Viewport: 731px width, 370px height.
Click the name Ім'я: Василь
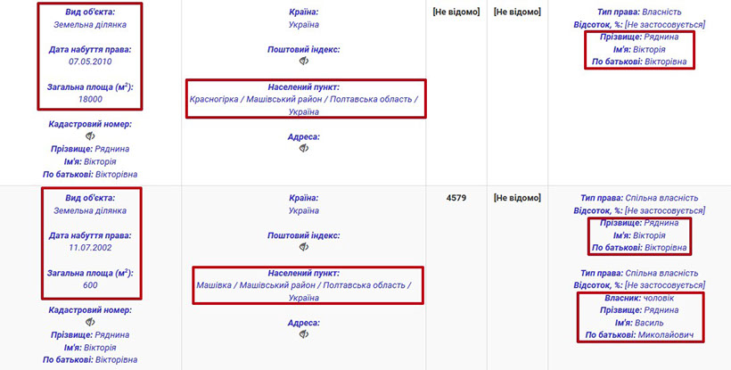coord(638,322)
